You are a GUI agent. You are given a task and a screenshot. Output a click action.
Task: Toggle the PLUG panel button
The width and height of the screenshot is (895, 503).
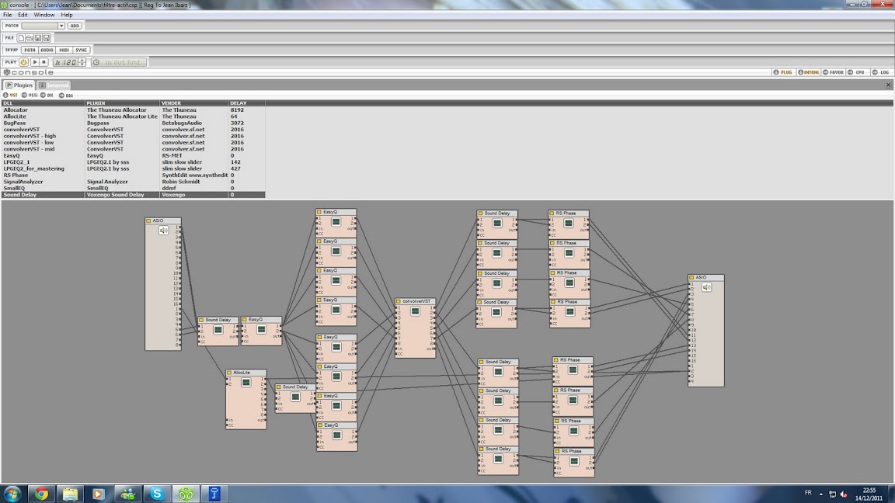pos(783,72)
